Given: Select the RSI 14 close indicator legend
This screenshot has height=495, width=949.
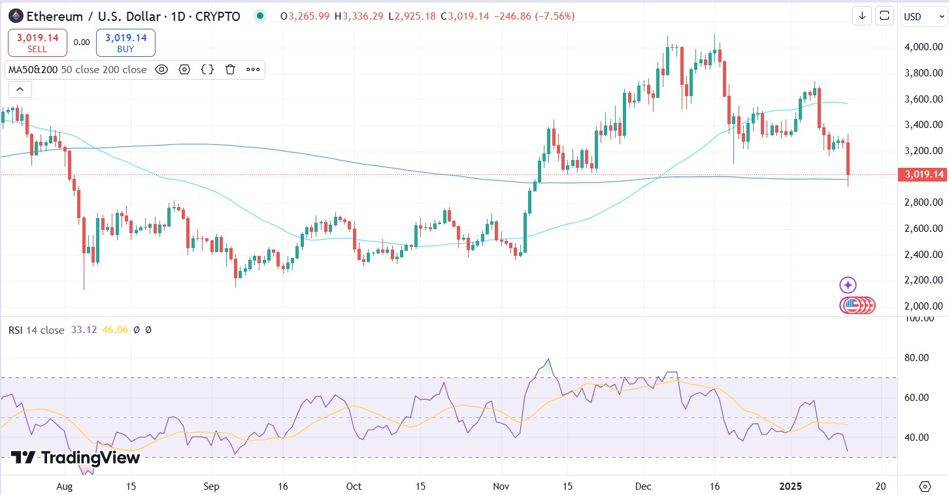Looking at the screenshot, I should (36, 330).
